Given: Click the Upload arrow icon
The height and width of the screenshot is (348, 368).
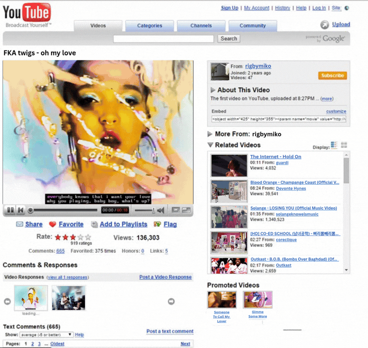Looking at the screenshot, I should [324, 24].
